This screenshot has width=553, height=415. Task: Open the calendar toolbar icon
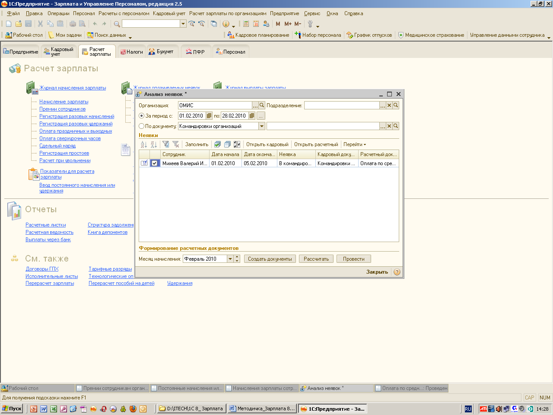point(256,24)
